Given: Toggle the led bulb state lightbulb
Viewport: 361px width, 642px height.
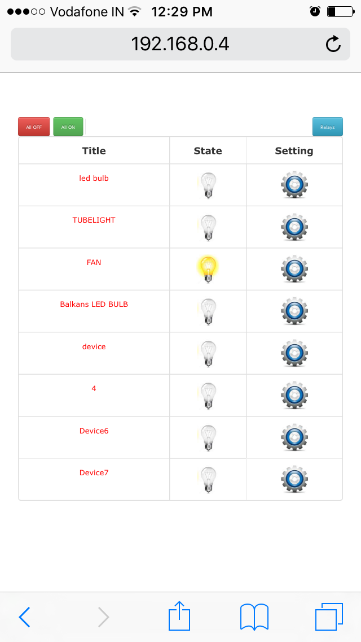Looking at the screenshot, I should [x=208, y=185].
